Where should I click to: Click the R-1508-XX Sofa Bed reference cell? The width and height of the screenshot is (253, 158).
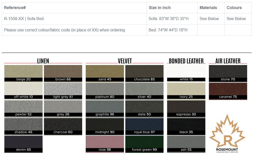pos(24,19)
